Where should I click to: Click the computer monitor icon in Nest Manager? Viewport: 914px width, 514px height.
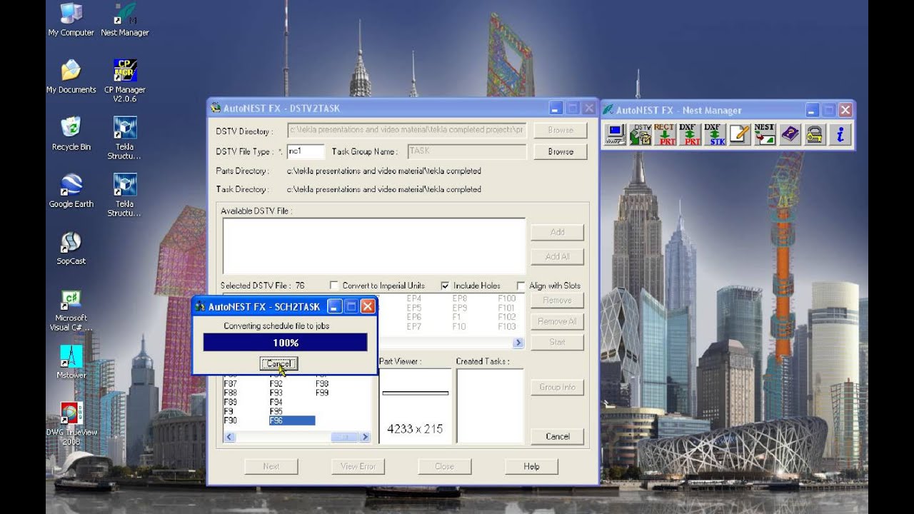coord(615,134)
